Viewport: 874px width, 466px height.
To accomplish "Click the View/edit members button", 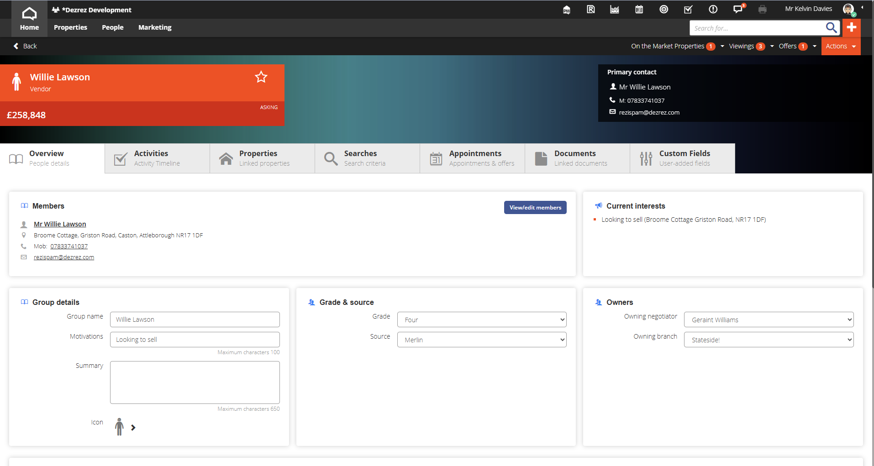I will coord(535,208).
